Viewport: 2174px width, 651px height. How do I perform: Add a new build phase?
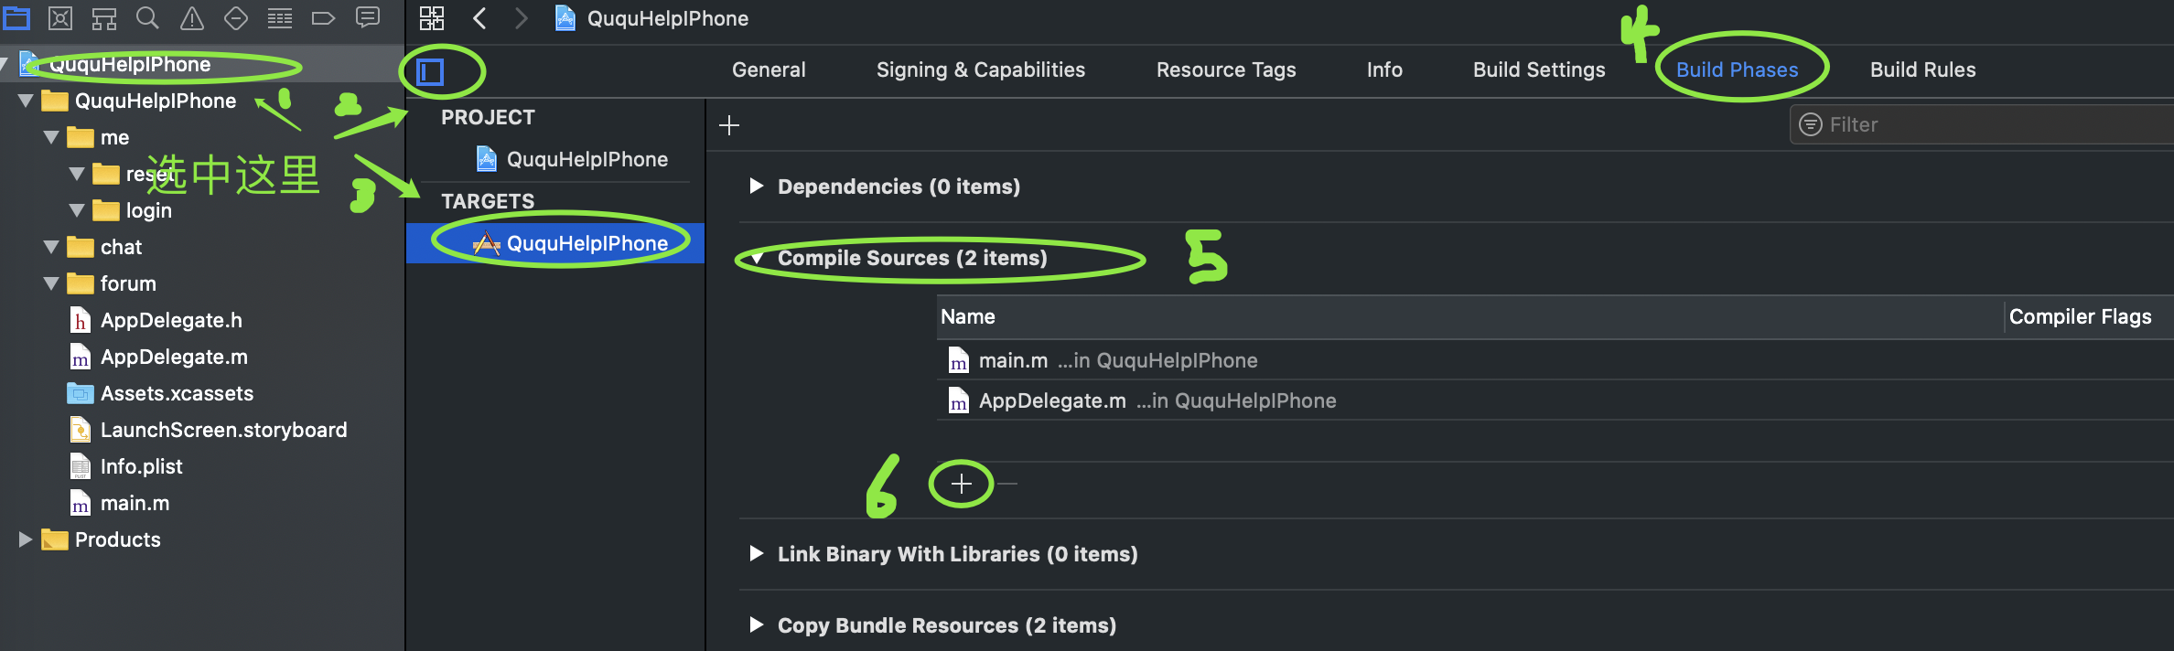[x=729, y=125]
